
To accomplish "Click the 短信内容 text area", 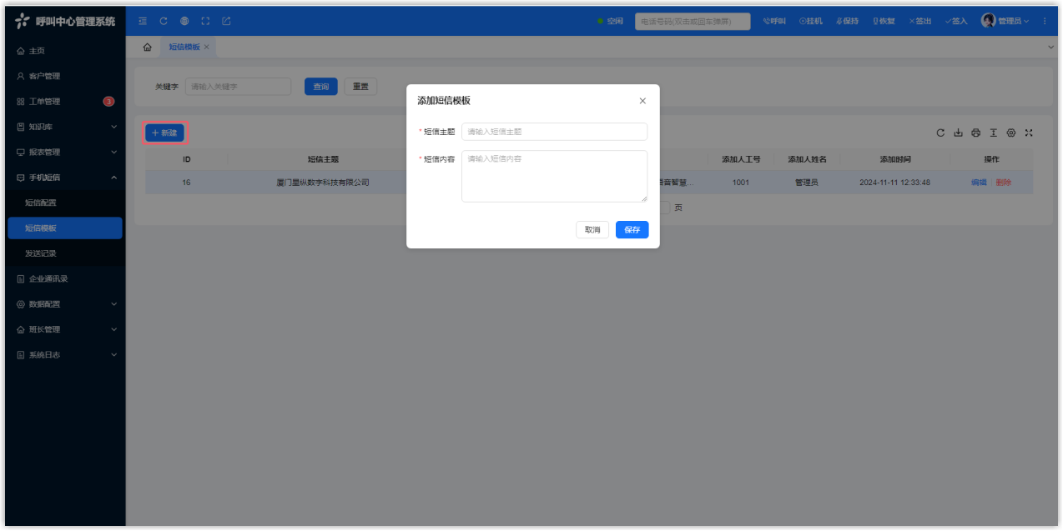I will pyautogui.click(x=554, y=176).
